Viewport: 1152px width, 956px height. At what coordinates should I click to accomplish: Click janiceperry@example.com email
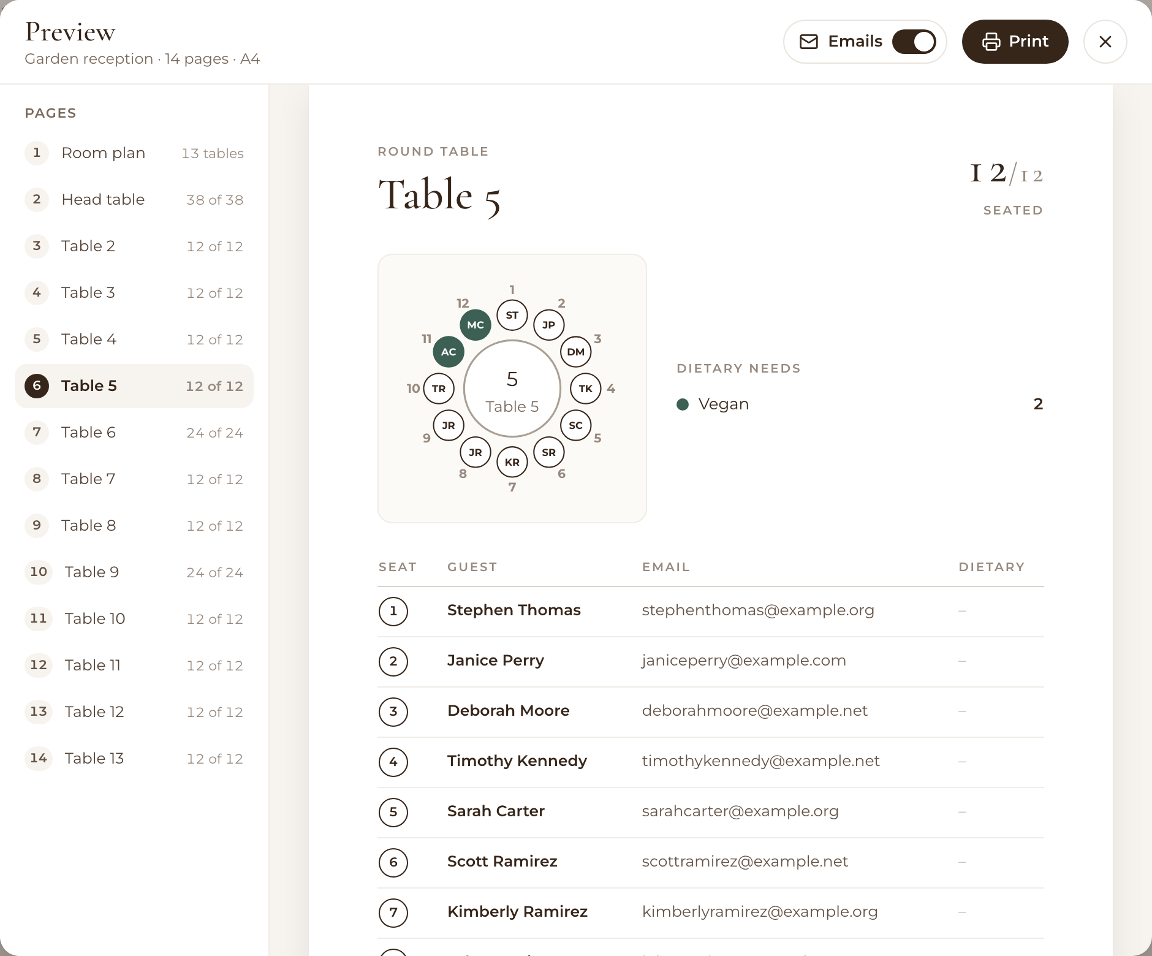(x=744, y=661)
